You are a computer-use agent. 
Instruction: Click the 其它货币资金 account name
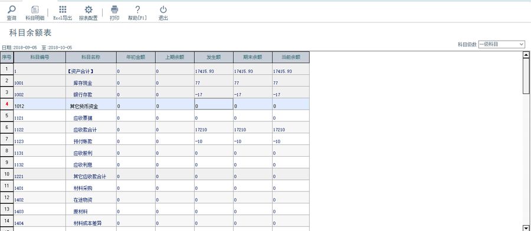tap(84, 106)
